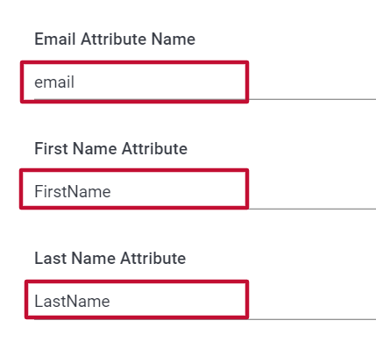Select the 'LastName' value text
This screenshot has width=376, height=349.
click(72, 302)
